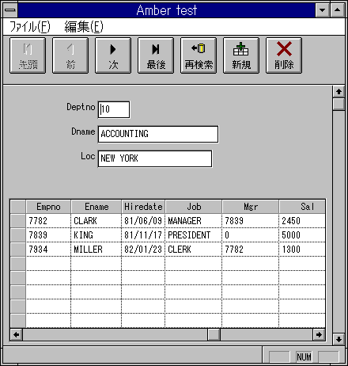
Task: Click the Loc field showing NEW YORK
Action: tap(155, 158)
